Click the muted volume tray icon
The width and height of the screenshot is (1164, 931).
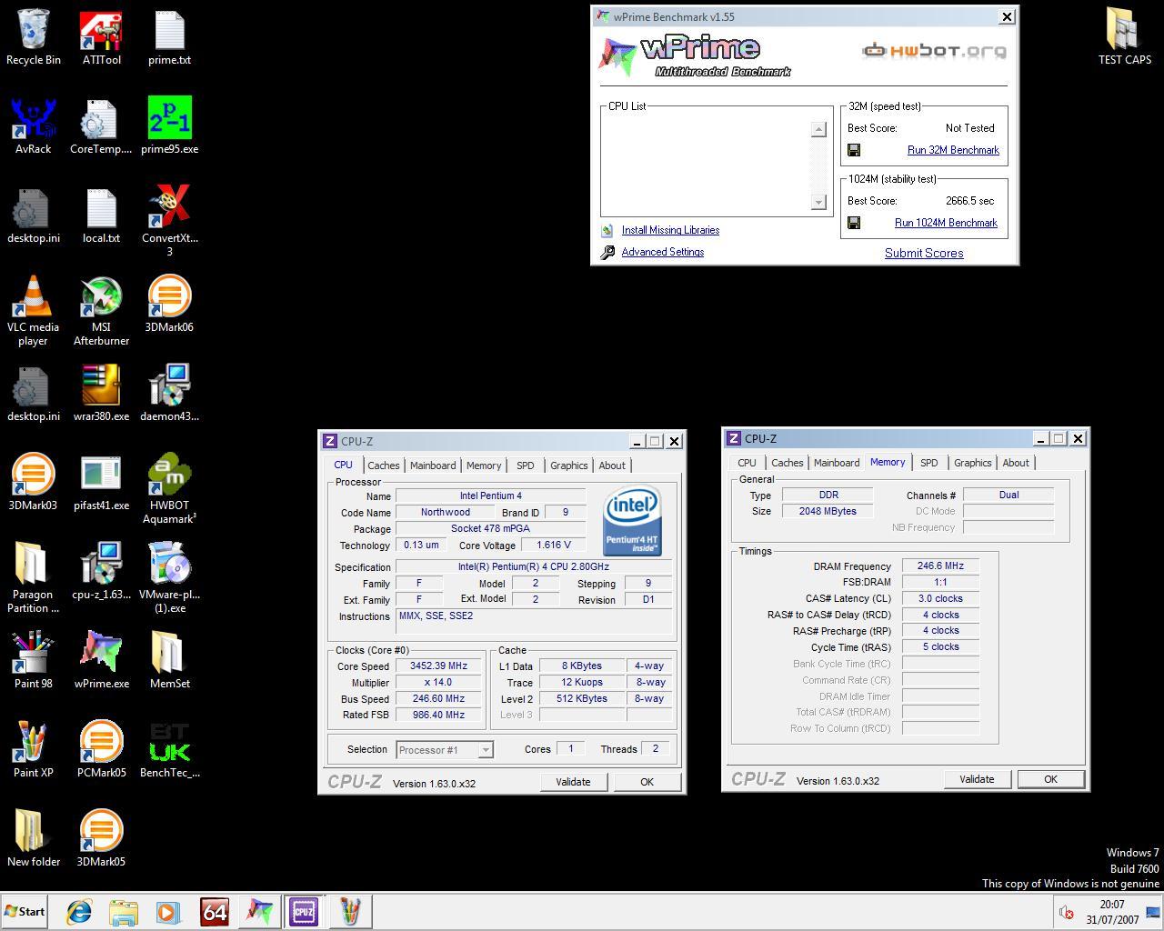1066,912
